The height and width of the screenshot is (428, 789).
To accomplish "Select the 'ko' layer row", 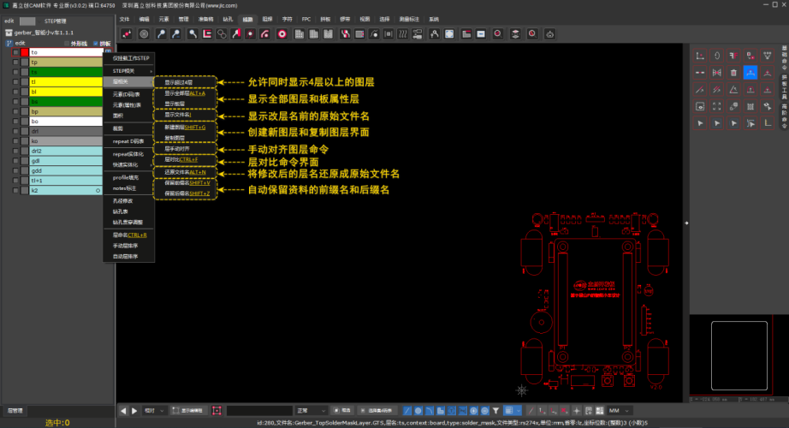I will (x=66, y=141).
